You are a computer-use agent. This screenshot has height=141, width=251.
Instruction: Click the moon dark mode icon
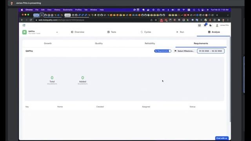click(211, 25)
